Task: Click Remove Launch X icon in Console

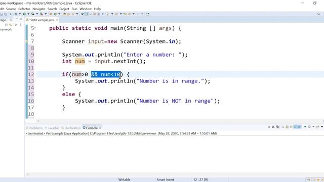Action: coord(273,127)
